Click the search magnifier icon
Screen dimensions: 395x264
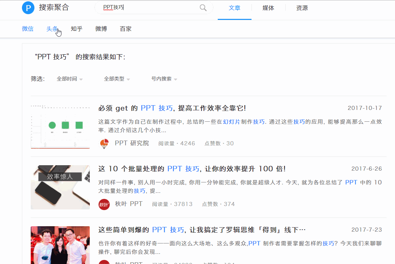click(203, 8)
